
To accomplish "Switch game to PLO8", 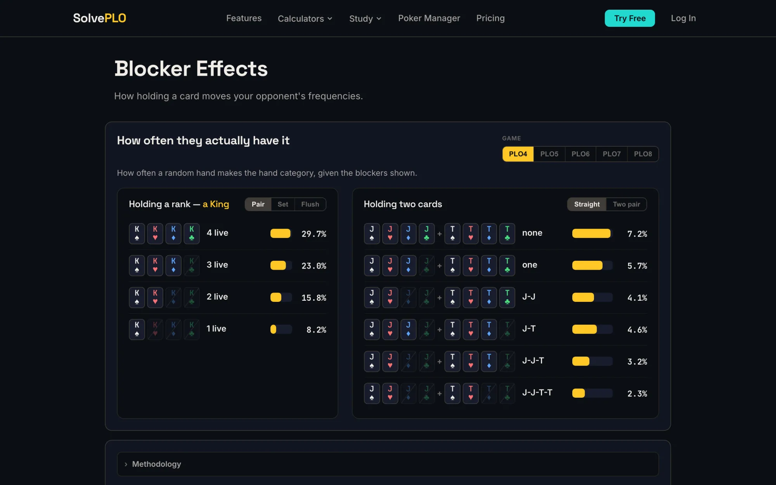I will click(x=643, y=154).
